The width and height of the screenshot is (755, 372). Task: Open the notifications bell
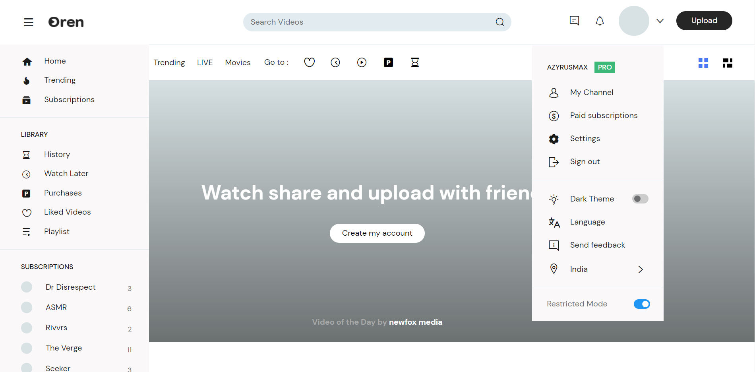[x=600, y=21]
